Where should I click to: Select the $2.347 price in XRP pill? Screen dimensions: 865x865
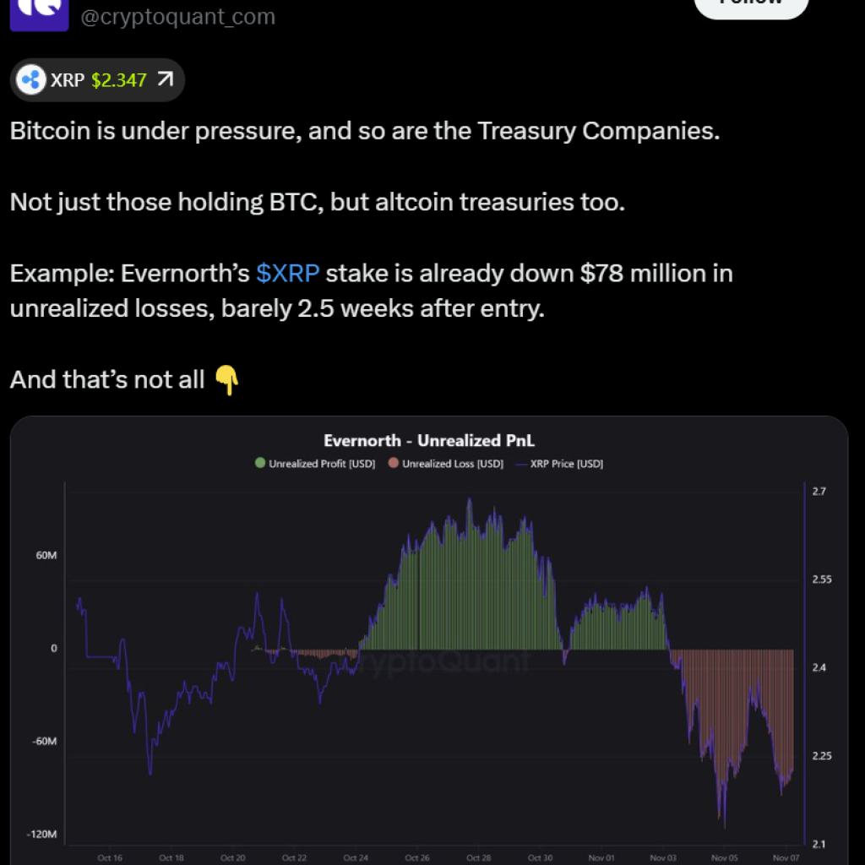(119, 80)
